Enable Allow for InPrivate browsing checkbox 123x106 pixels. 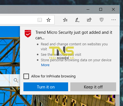click(x=26, y=76)
